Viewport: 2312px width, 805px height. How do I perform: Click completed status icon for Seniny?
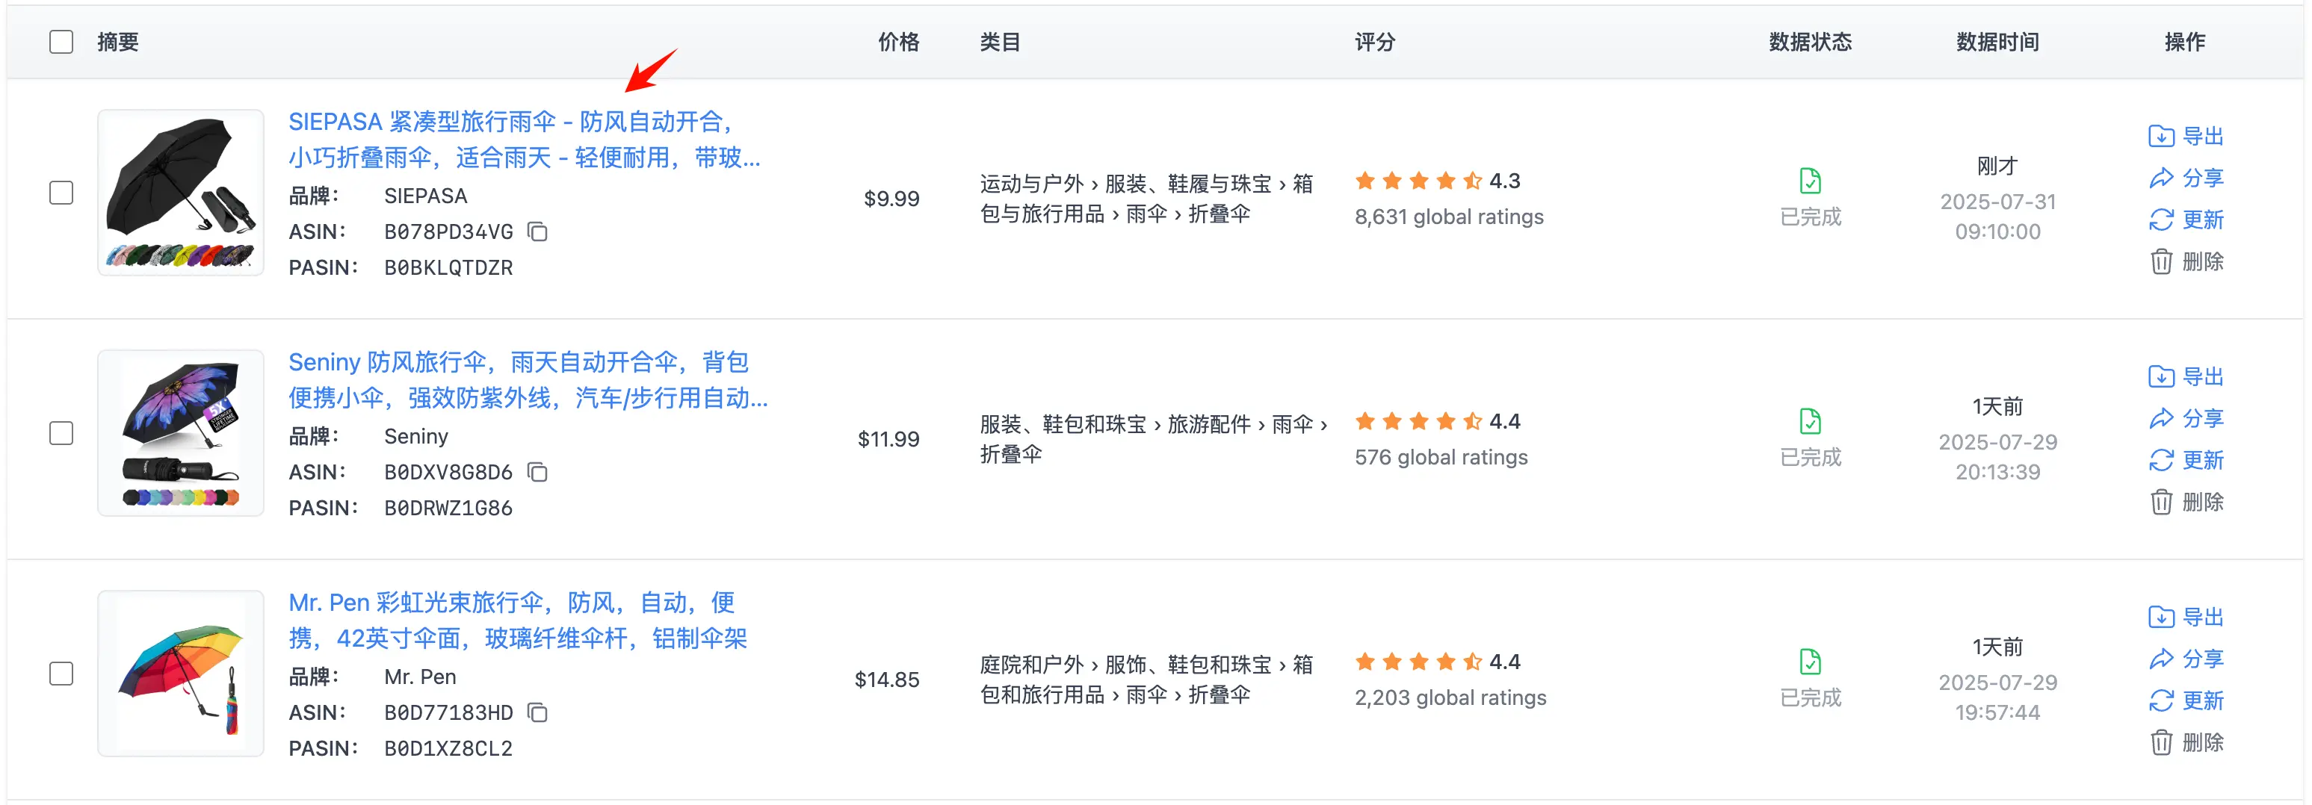pyautogui.click(x=1811, y=421)
